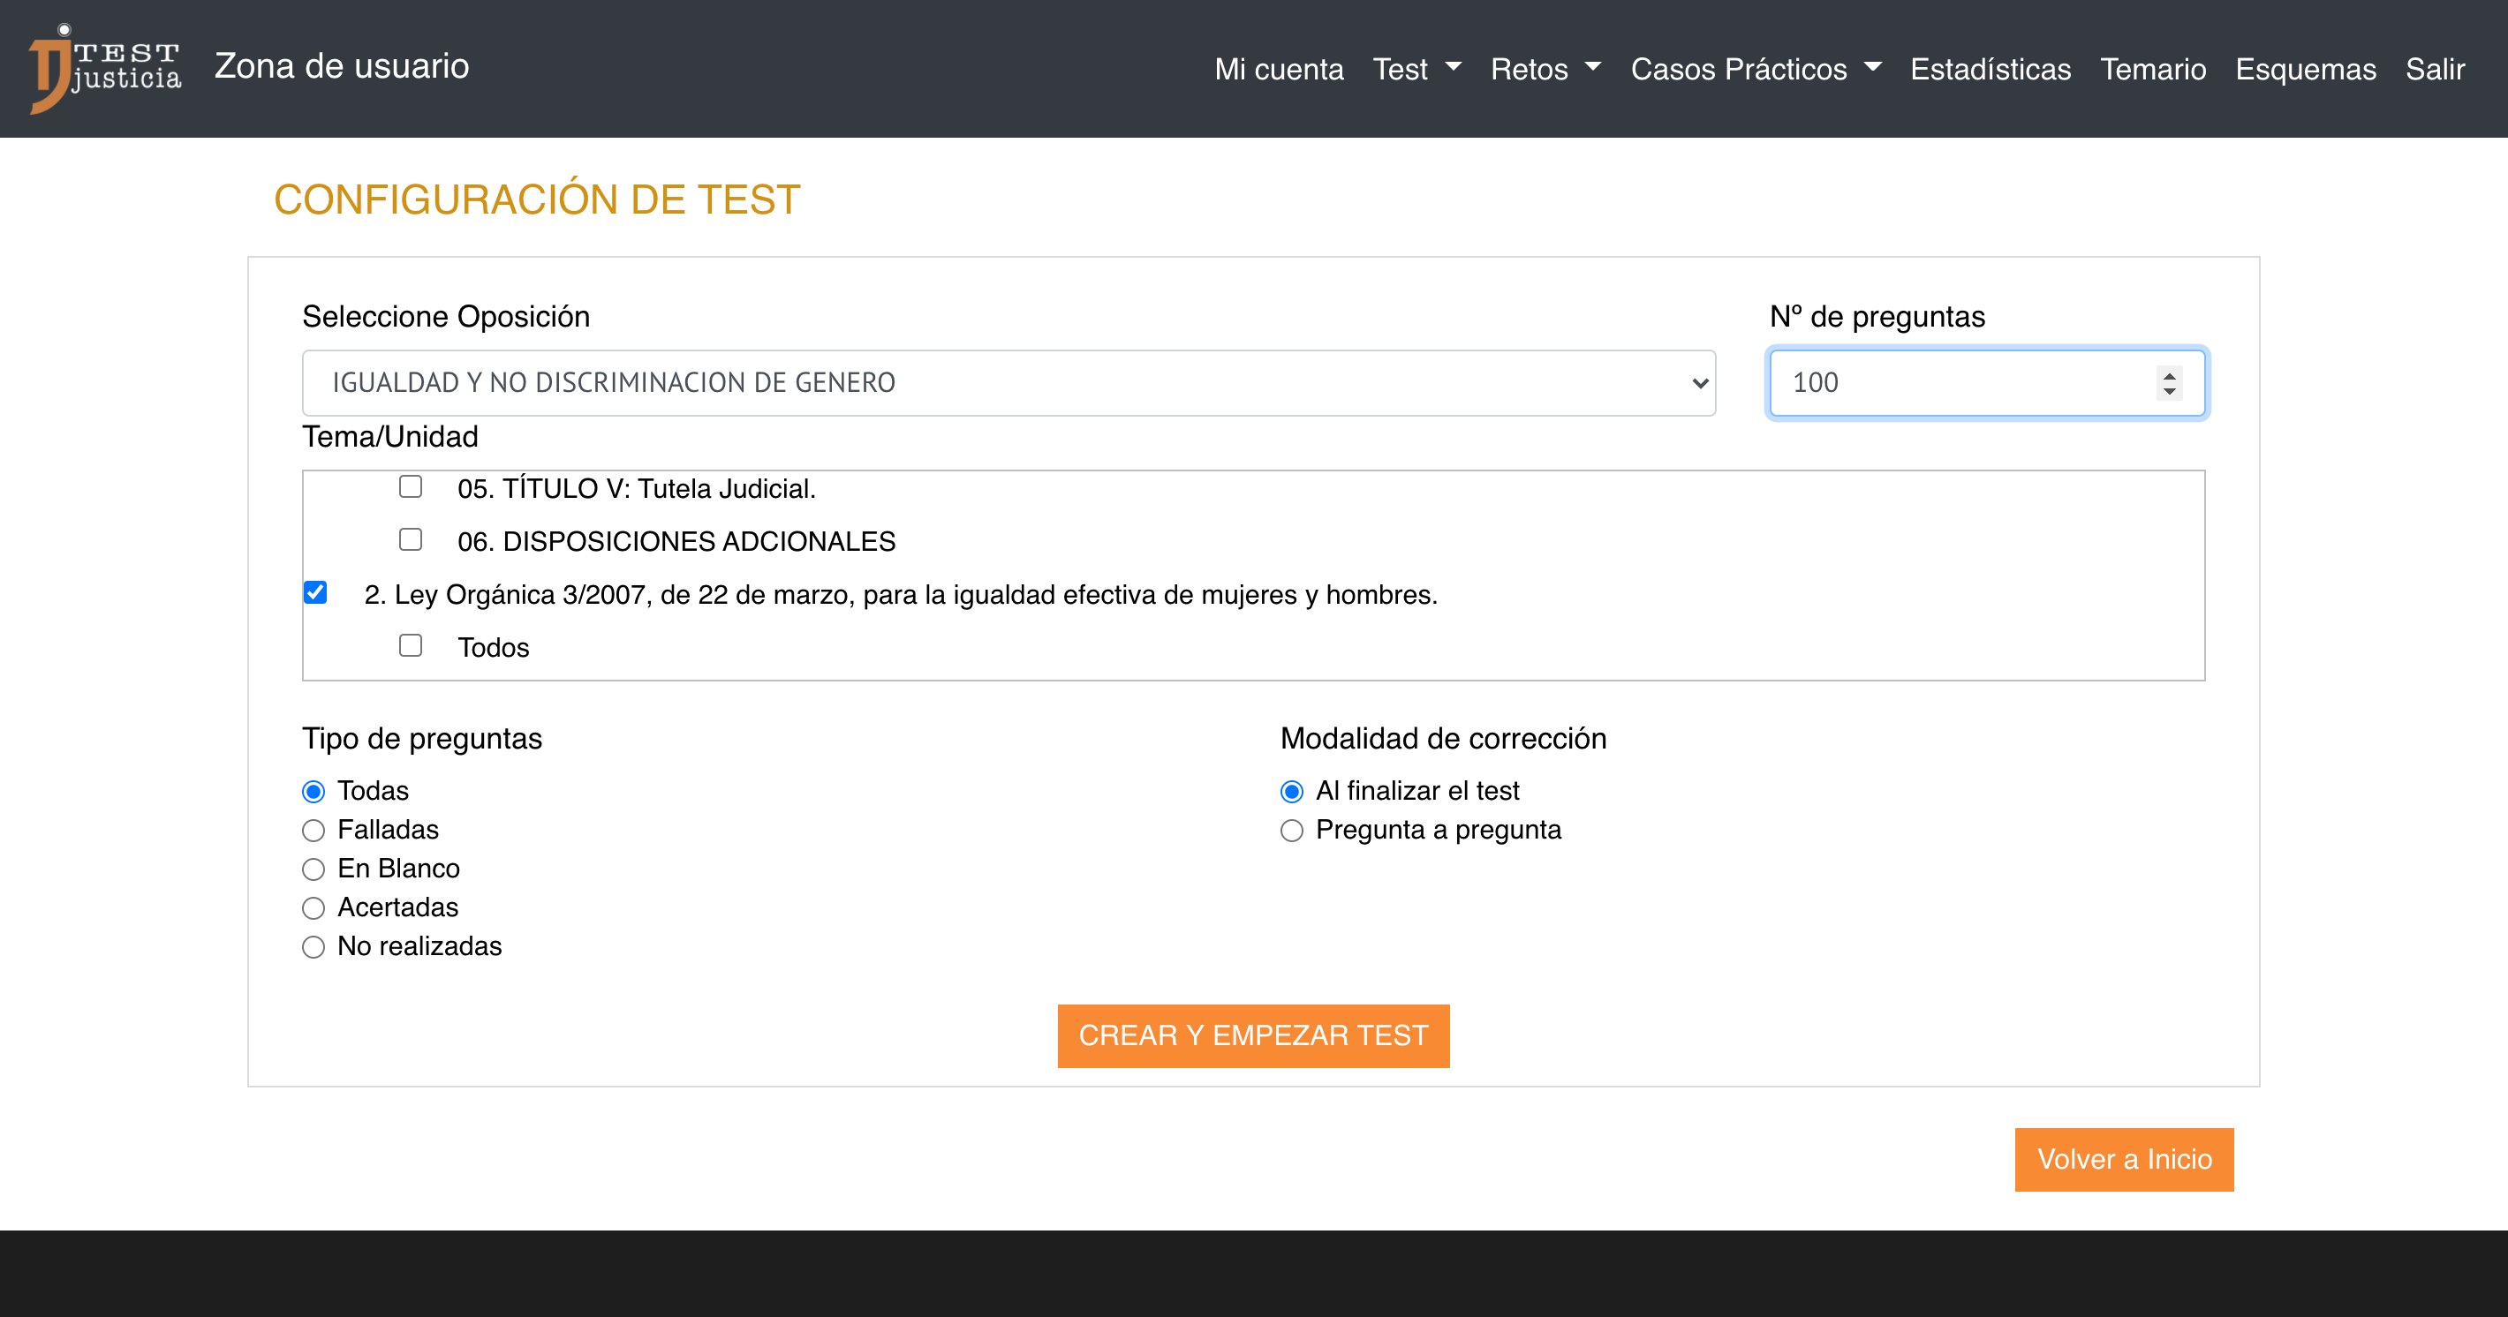This screenshot has width=2508, height=1317.
Task: Select the Acertadas question type
Action: tap(313, 908)
